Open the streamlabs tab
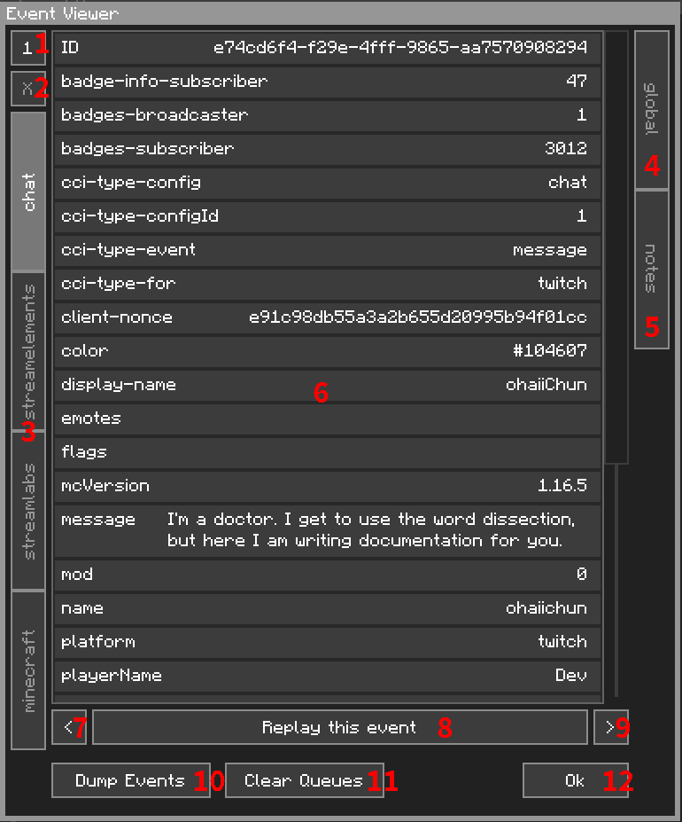Viewport: 682px width, 822px height. 28,511
